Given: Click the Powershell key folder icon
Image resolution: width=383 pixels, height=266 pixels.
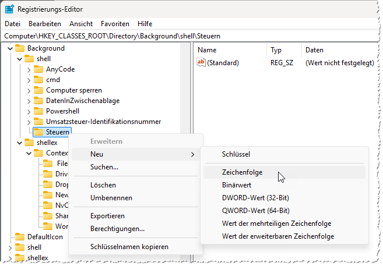Looking at the screenshot, I should point(38,111).
